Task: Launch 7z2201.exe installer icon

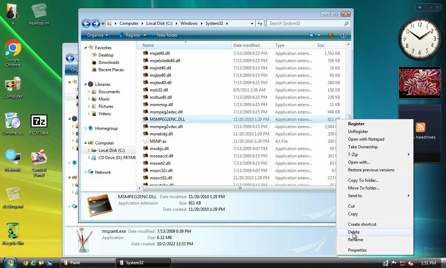Action: [x=39, y=124]
